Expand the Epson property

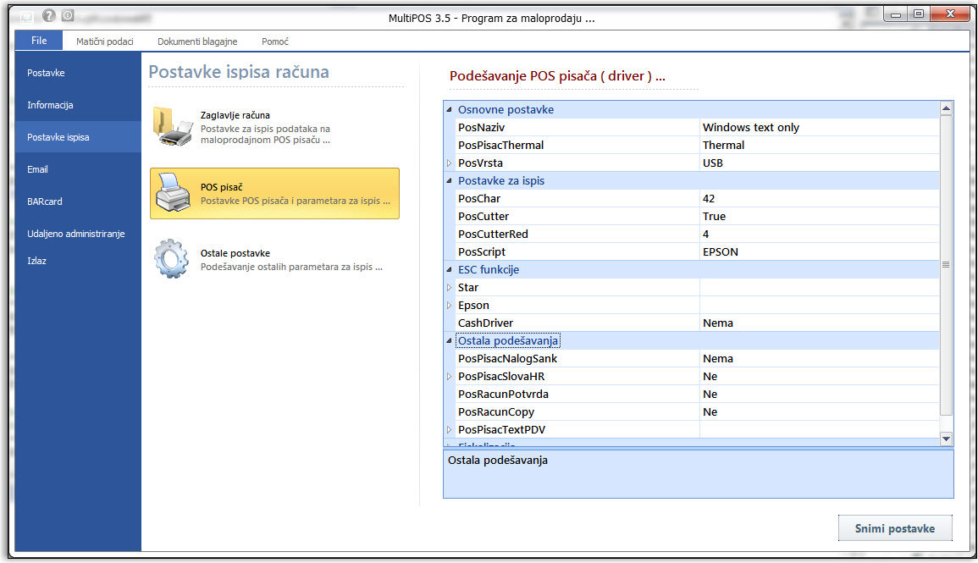pos(449,306)
